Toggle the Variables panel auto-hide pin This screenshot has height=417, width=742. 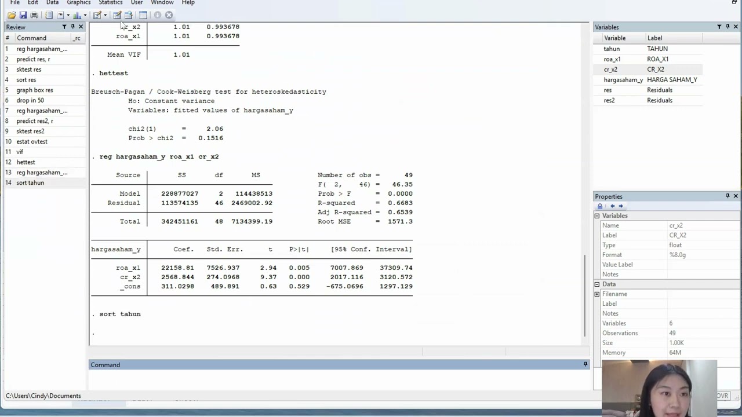coord(728,27)
